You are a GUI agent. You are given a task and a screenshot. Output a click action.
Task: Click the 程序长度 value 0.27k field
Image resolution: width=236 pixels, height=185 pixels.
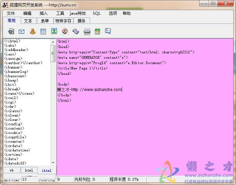[x=136, y=179]
